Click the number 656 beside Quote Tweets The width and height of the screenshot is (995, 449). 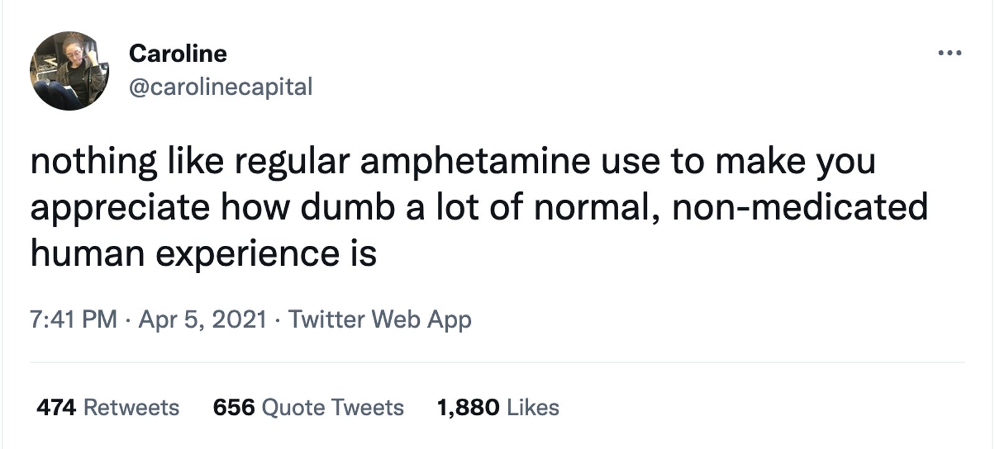tap(234, 407)
